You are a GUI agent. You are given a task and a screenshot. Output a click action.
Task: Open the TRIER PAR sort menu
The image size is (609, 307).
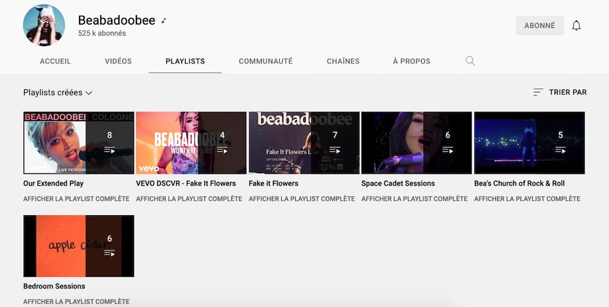point(560,92)
